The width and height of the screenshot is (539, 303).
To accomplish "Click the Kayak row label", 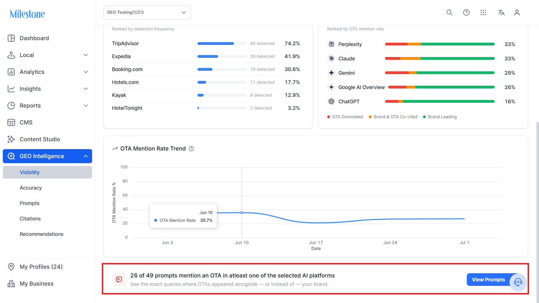I will click(119, 95).
